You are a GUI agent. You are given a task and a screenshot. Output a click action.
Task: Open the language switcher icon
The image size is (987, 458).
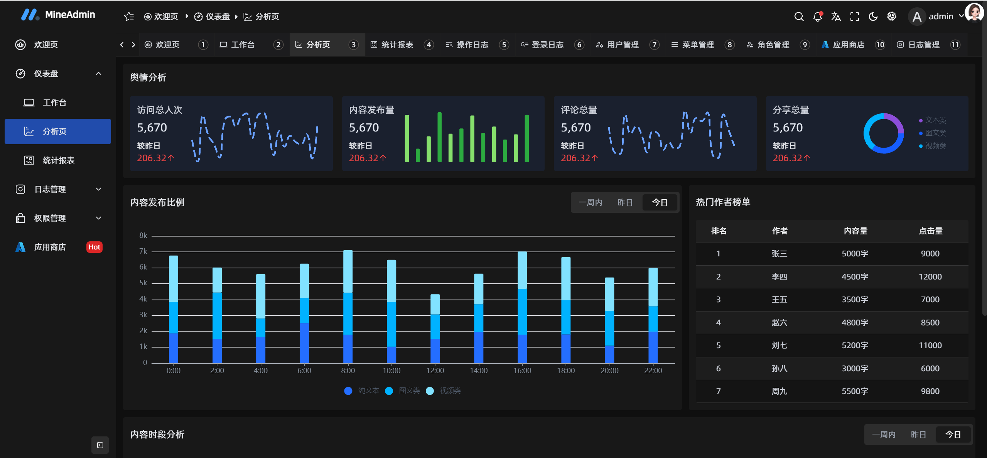836,16
